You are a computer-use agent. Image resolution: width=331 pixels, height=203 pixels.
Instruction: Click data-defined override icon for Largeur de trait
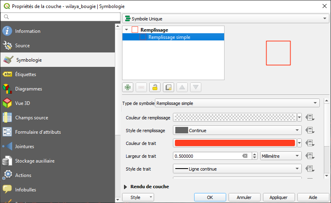(x=310, y=156)
